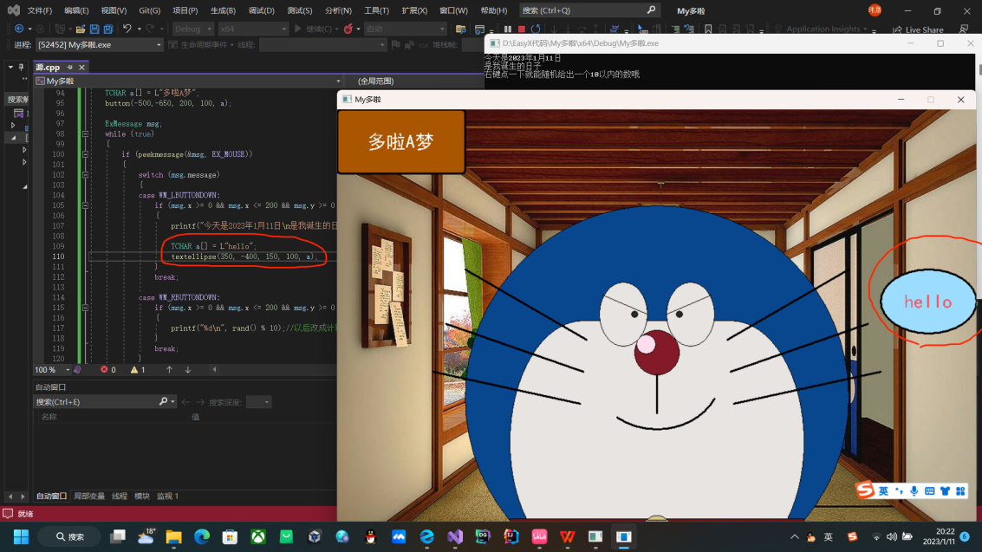Open the feedback icon beside Live Share
The image size is (982, 552).
click(x=963, y=29)
